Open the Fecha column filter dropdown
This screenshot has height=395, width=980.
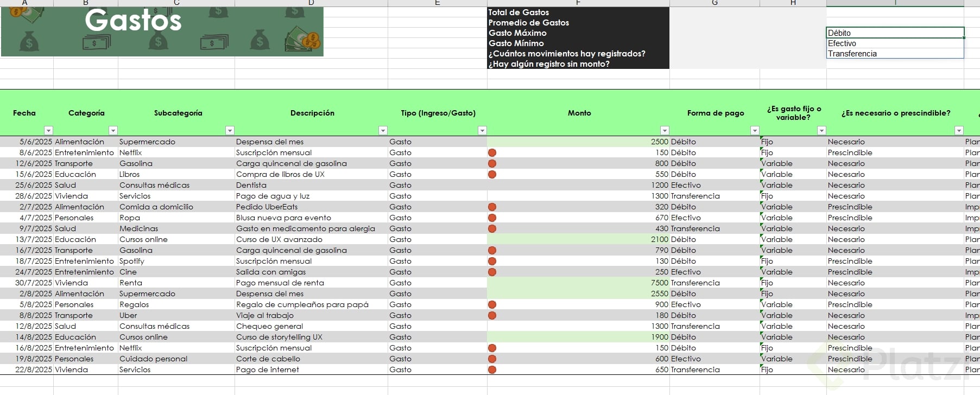pos(48,130)
